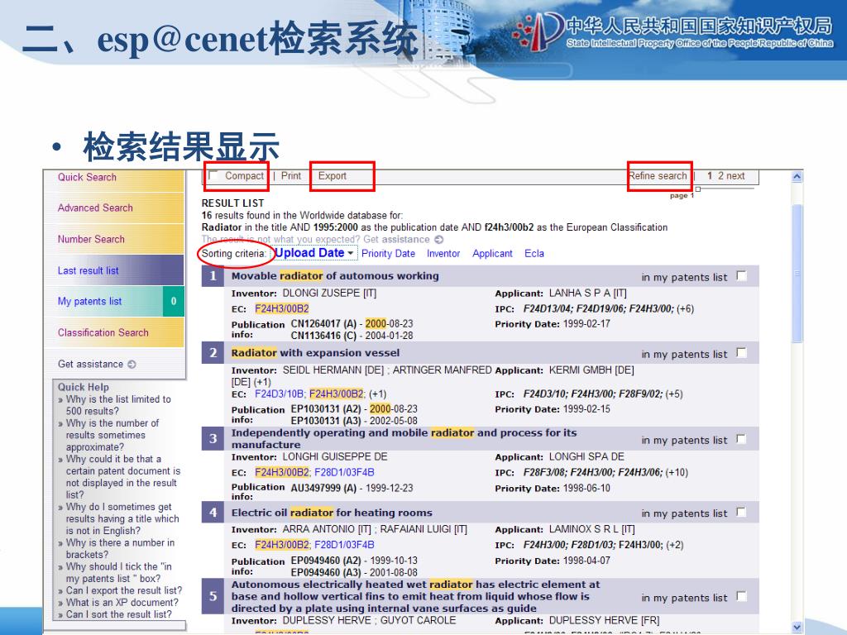Click the green My patents list count 0
Screen dimensions: 847x635
point(174,301)
